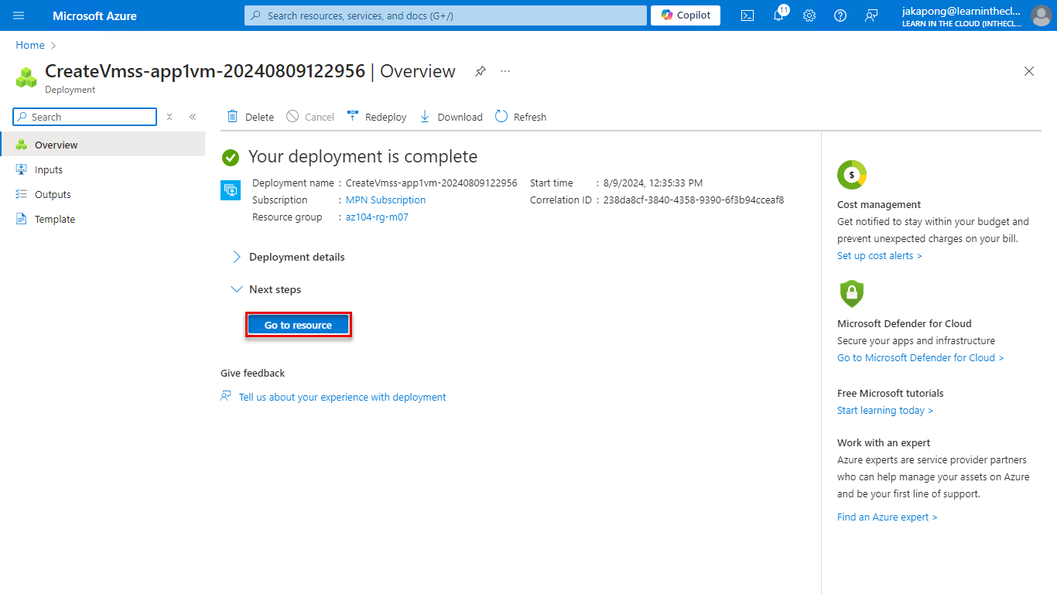Click Go to resource button
Image resolution: width=1057 pixels, height=594 pixels.
(298, 325)
